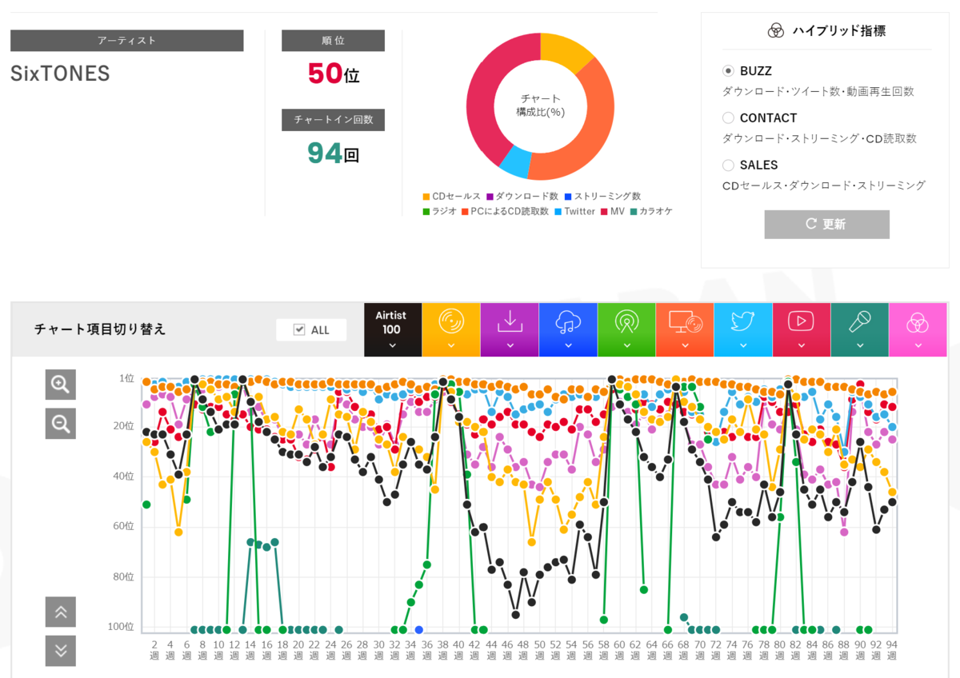Click the double chevron down button
Viewport: 960px width, 678px height.
61,650
